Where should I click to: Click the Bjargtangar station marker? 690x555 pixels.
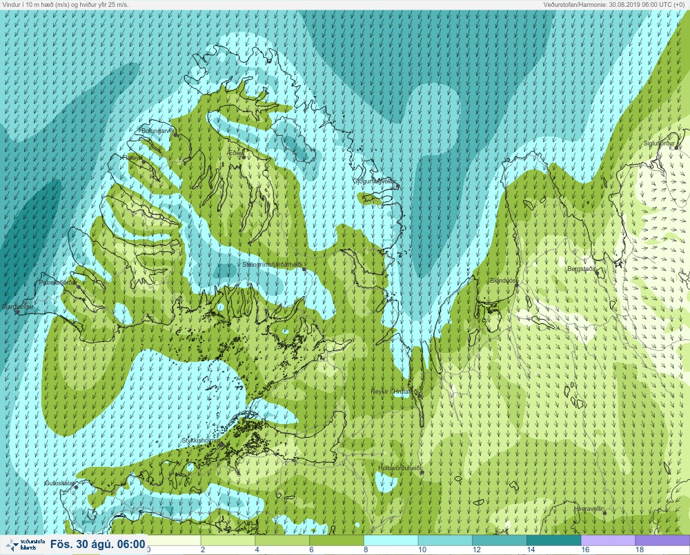pyautogui.click(x=18, y=312)
